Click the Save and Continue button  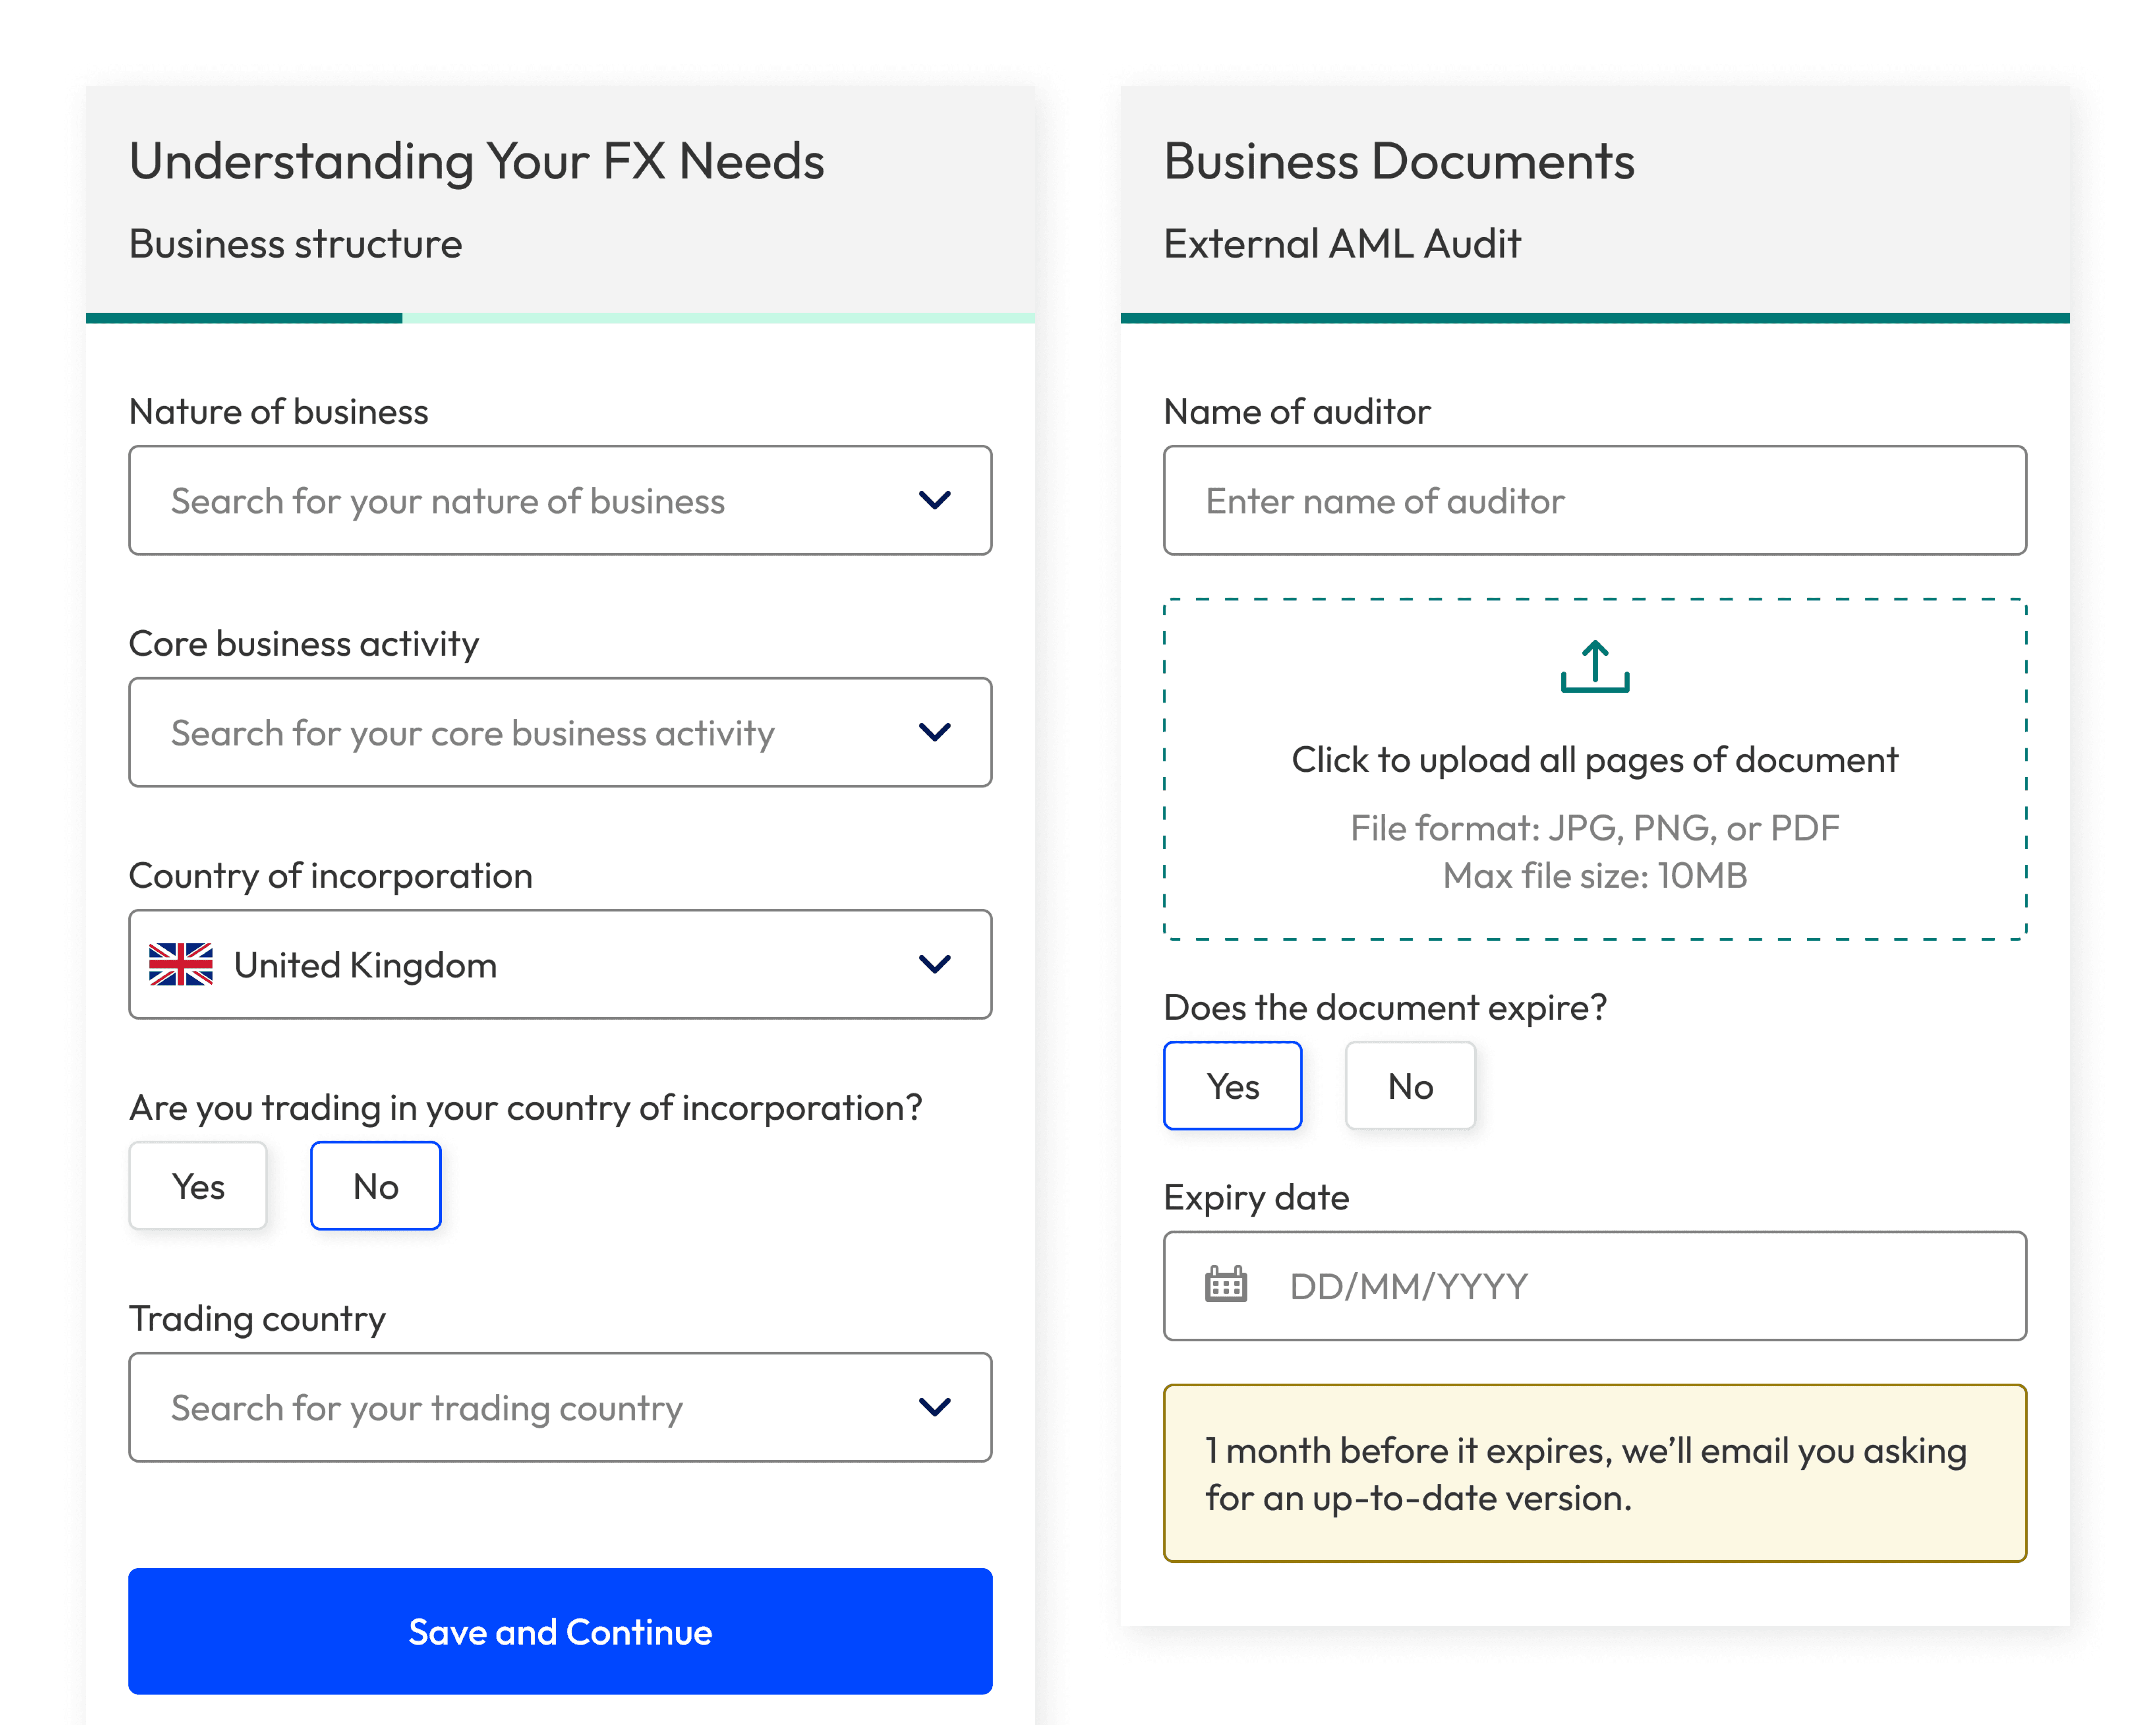[560, 1632]
